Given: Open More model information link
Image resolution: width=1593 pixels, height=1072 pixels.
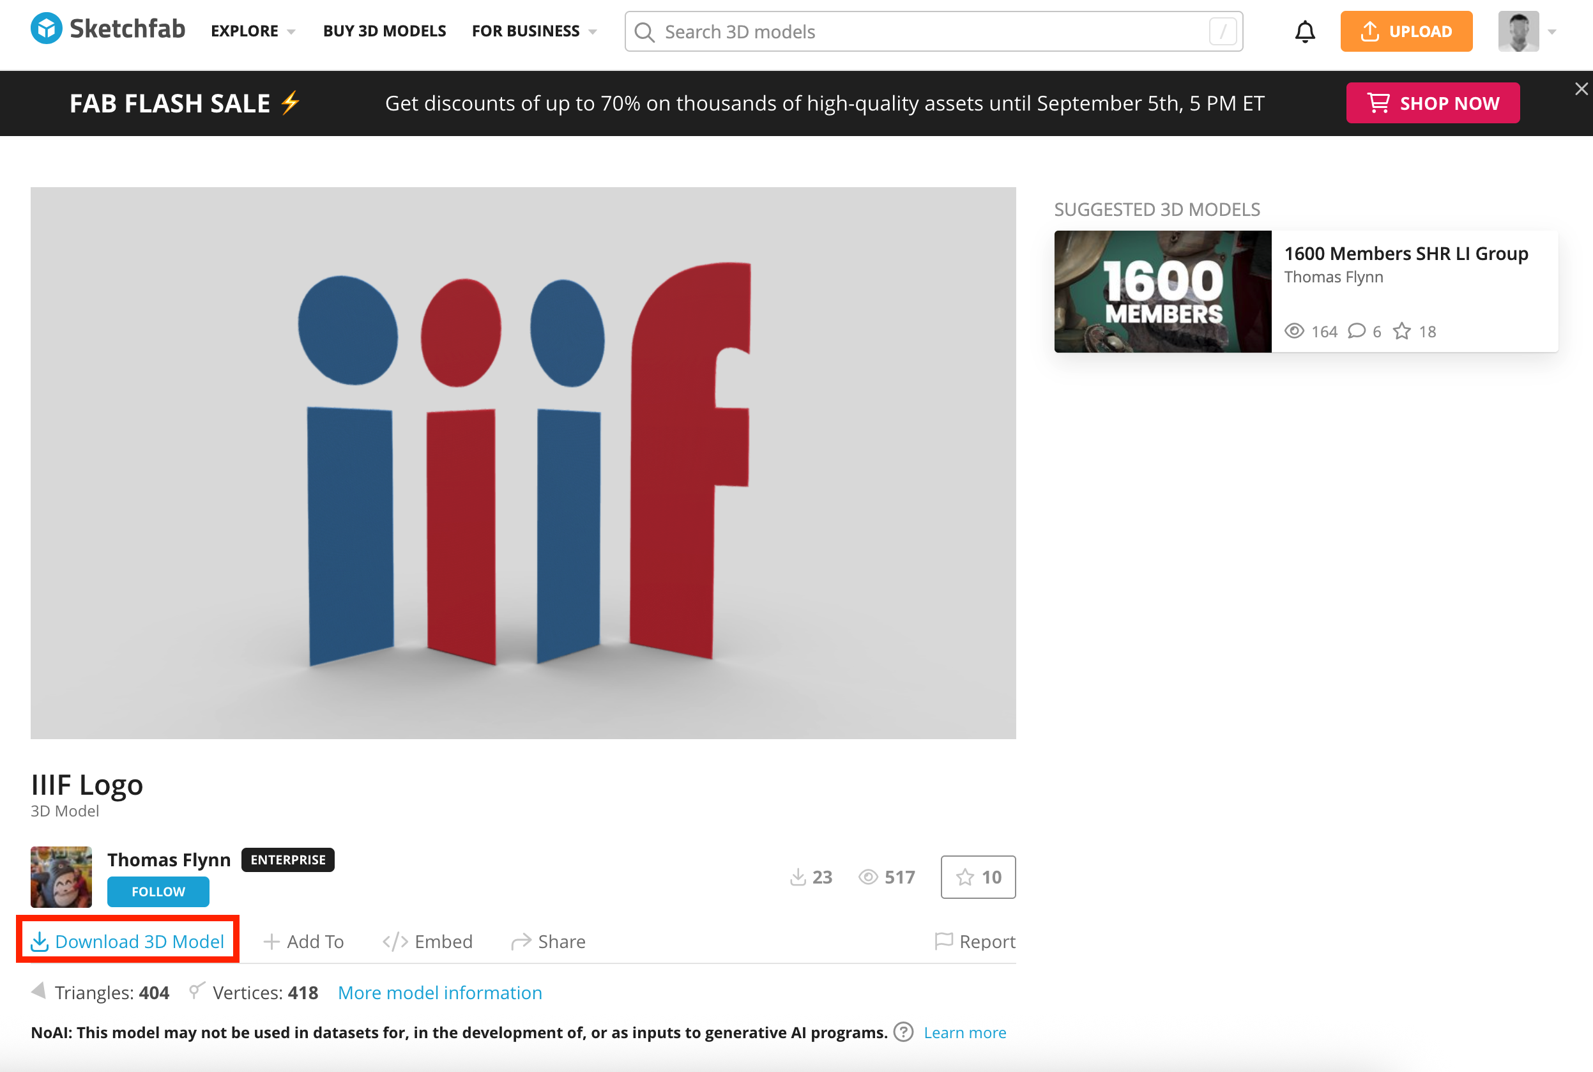Looking at the screenshot, I should [x=439, y=993].
